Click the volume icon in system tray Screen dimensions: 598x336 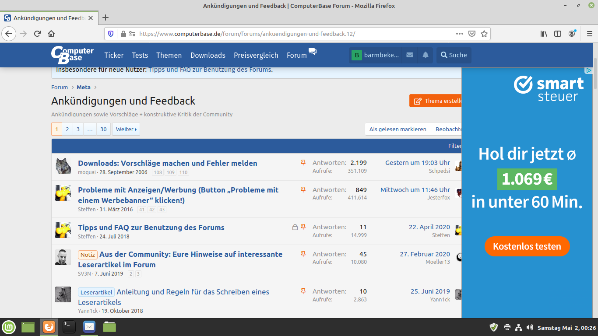click(530, 327)
